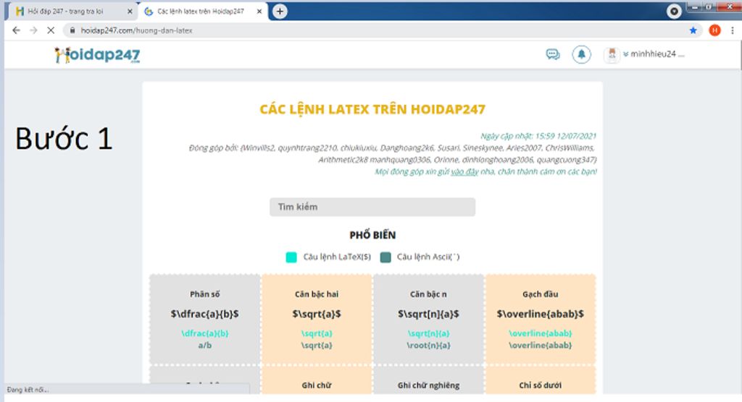Click the 'Ngày cập nhật' date line

pos(538,136)
